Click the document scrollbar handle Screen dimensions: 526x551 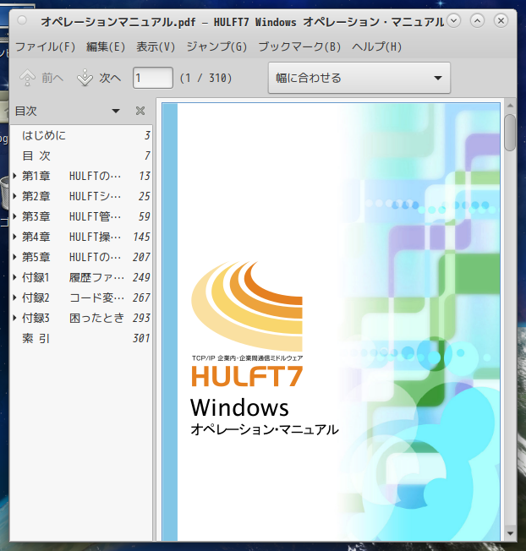(510, 133)
